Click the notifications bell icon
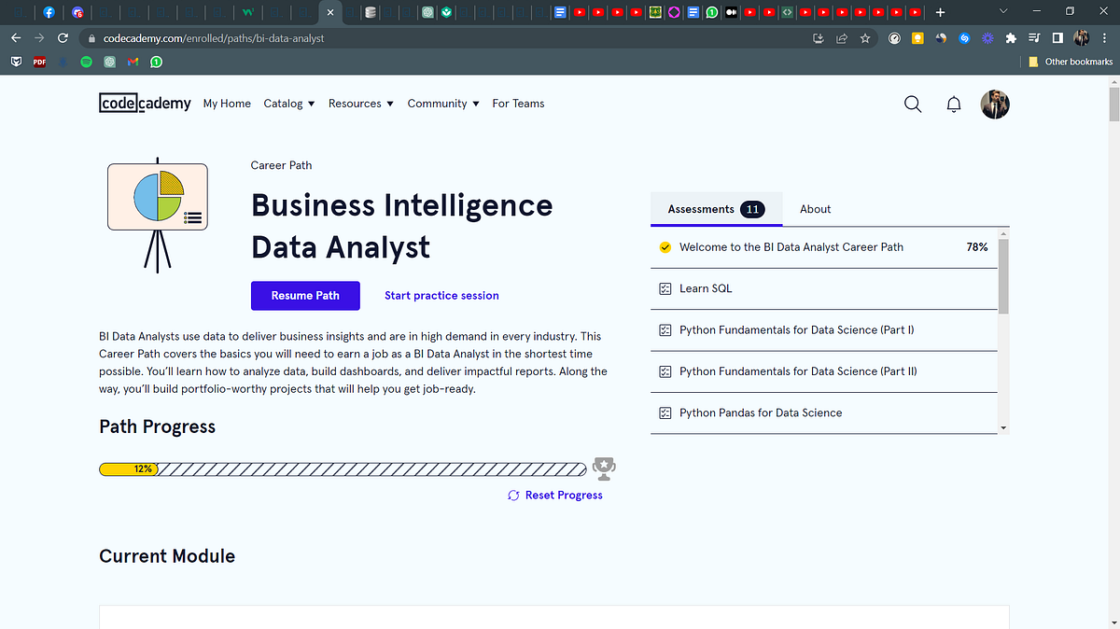Viewport: 1120px width, 629px height. point(953,104)
